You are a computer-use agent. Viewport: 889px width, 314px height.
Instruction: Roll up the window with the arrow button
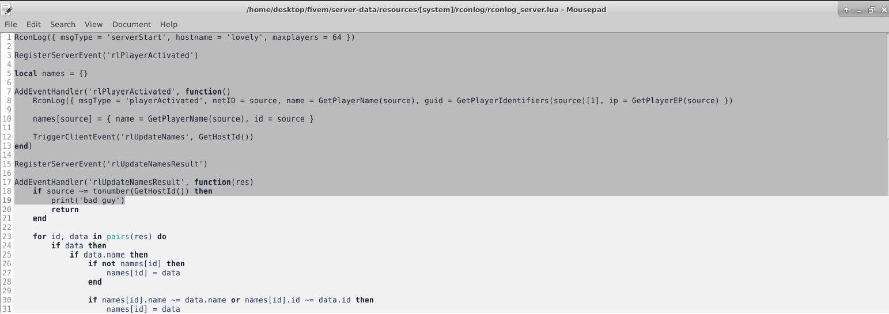pyautogui.click(x=846, y=9)
